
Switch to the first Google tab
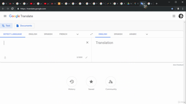tap(5, 4)
